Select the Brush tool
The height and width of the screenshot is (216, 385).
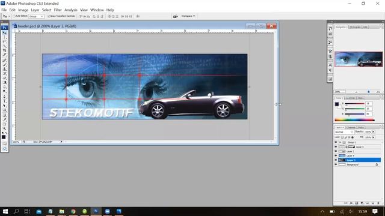point(4,64)
